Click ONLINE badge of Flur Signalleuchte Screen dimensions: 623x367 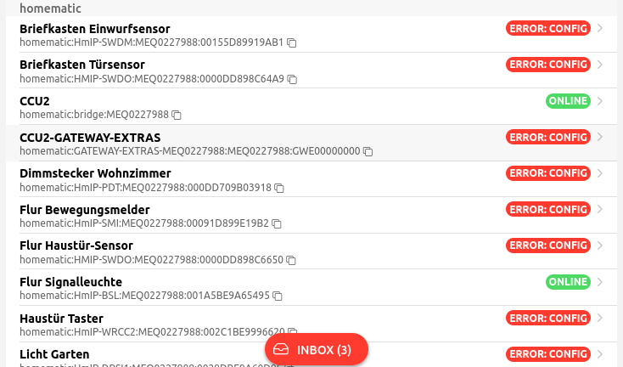pyautogui.click(x=568, y=282)
